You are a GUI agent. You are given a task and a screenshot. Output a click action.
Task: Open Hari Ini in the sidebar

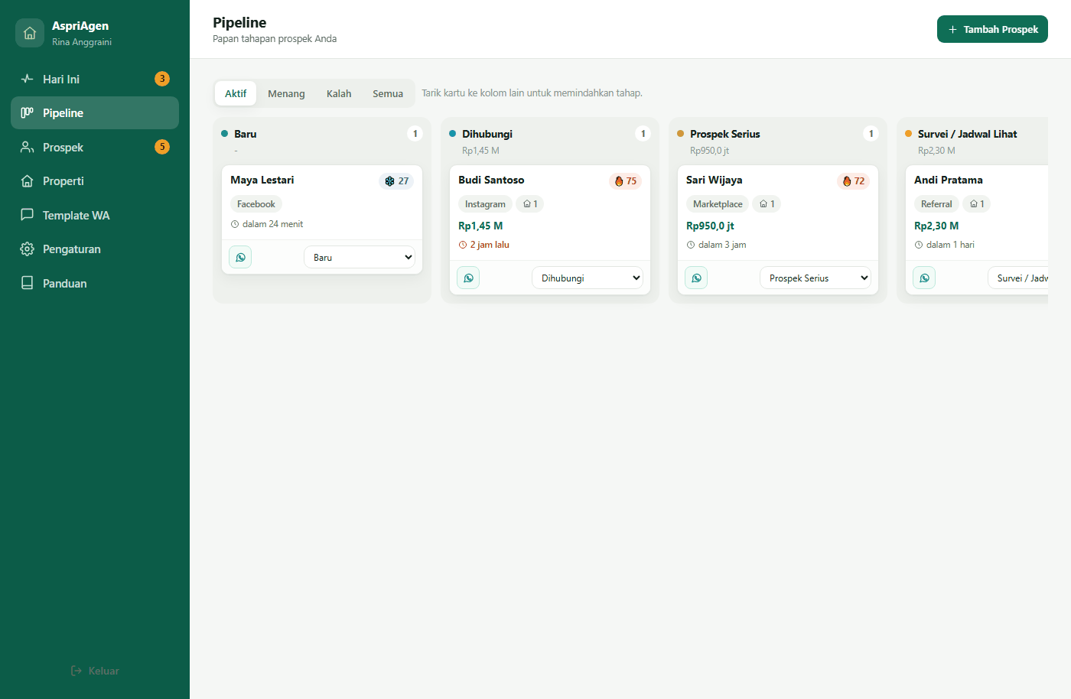click(95, 79)
